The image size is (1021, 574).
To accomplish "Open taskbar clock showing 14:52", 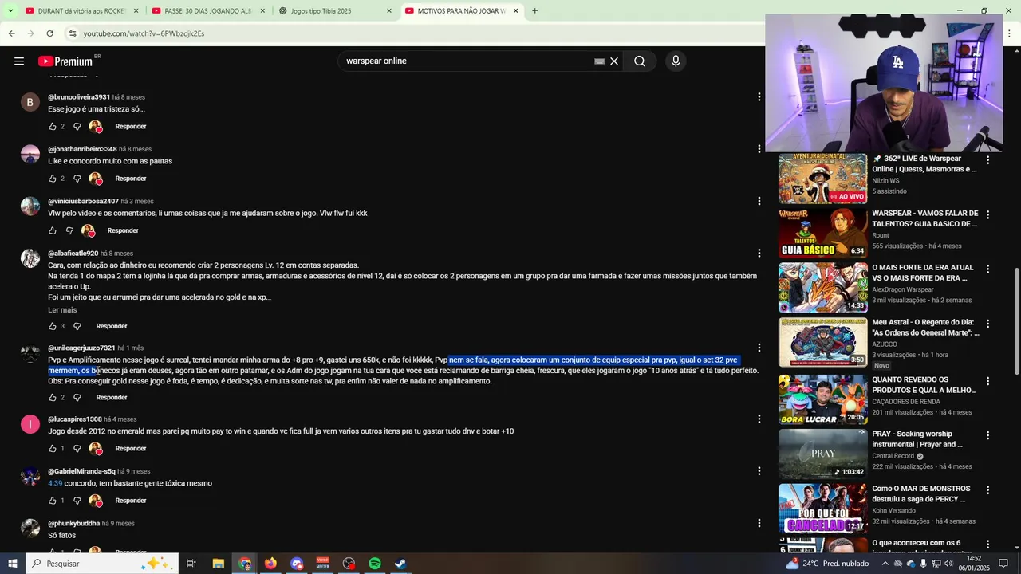I will 974,564.
